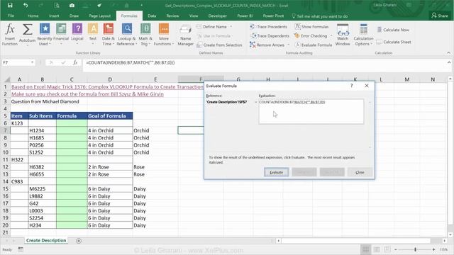Select cell D12 '2 in Rose'
The image size is (454, 255).
click(x=110, y=167)
